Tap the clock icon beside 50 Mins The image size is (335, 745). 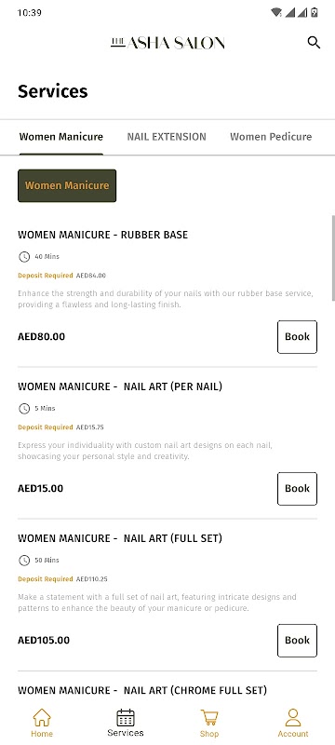pyautogui.click(x=24, y=561)
